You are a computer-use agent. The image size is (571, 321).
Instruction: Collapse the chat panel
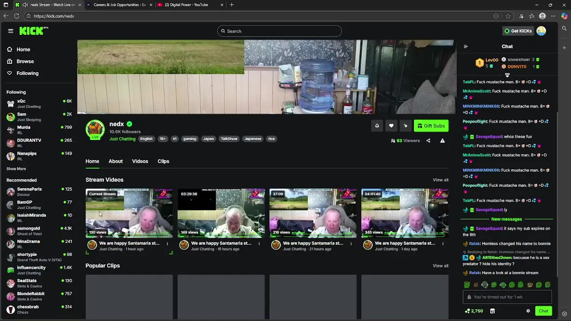coord(465,46)
